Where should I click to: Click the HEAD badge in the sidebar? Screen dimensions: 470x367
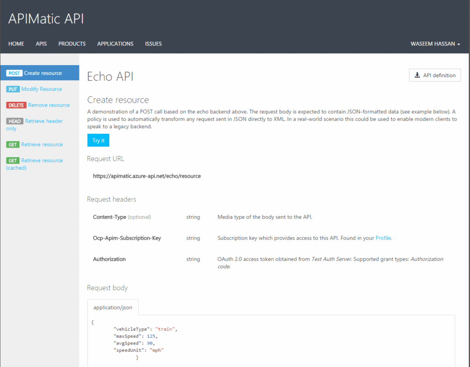(14, 121)
